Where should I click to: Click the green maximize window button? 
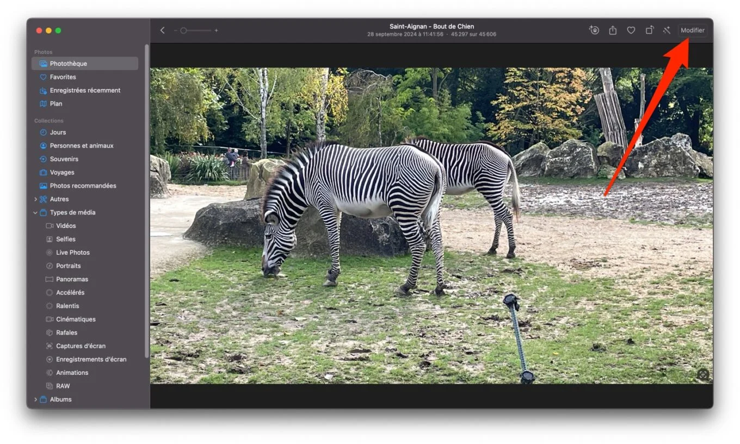[58, 30]
